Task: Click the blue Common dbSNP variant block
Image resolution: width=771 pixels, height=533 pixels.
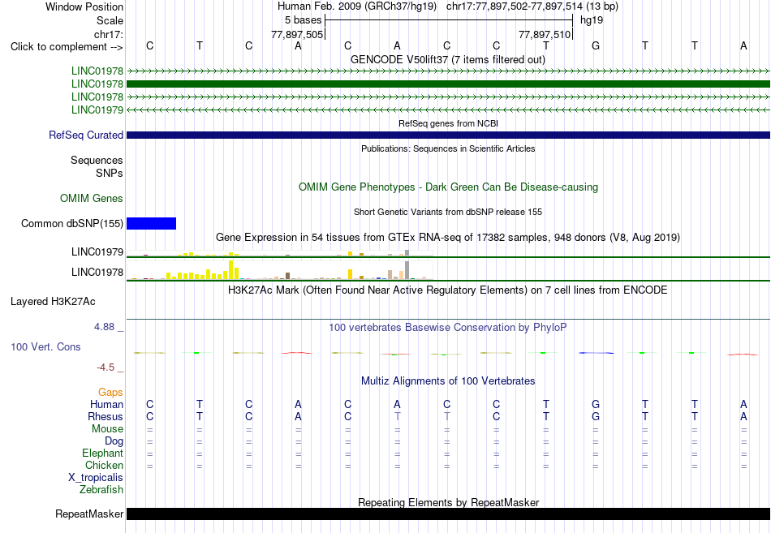Action: [x=152, y=224]
